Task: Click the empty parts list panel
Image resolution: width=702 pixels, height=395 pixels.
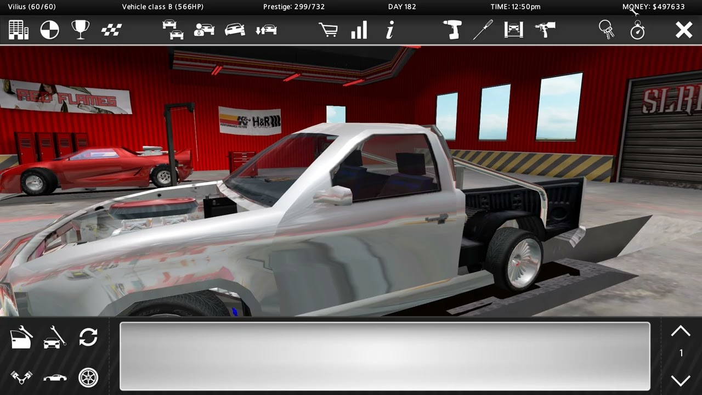Action: click(385, 356)
